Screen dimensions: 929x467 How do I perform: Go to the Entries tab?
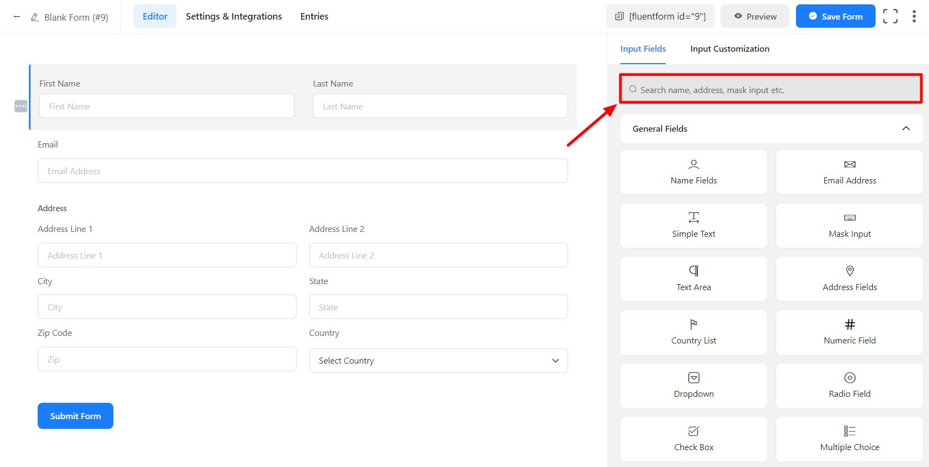click(x=314, y=16)
